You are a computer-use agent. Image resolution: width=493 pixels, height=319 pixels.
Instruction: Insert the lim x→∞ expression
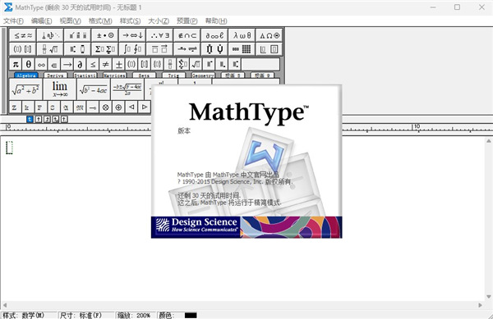coord(60,89)
